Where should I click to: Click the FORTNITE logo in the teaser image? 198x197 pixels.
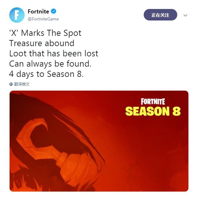(x=153, y=102)
